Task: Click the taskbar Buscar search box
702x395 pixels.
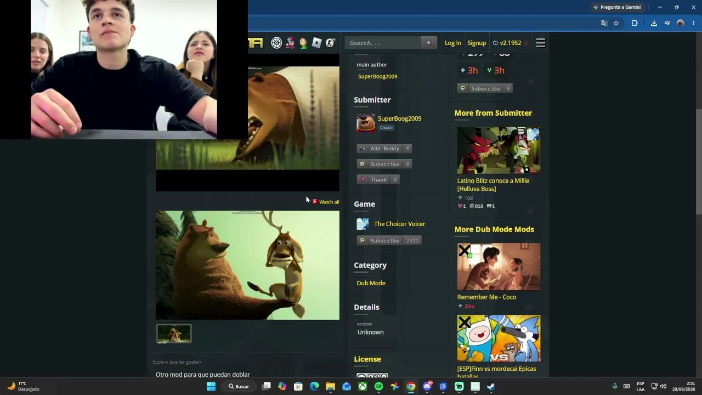Action: [239, 386]
